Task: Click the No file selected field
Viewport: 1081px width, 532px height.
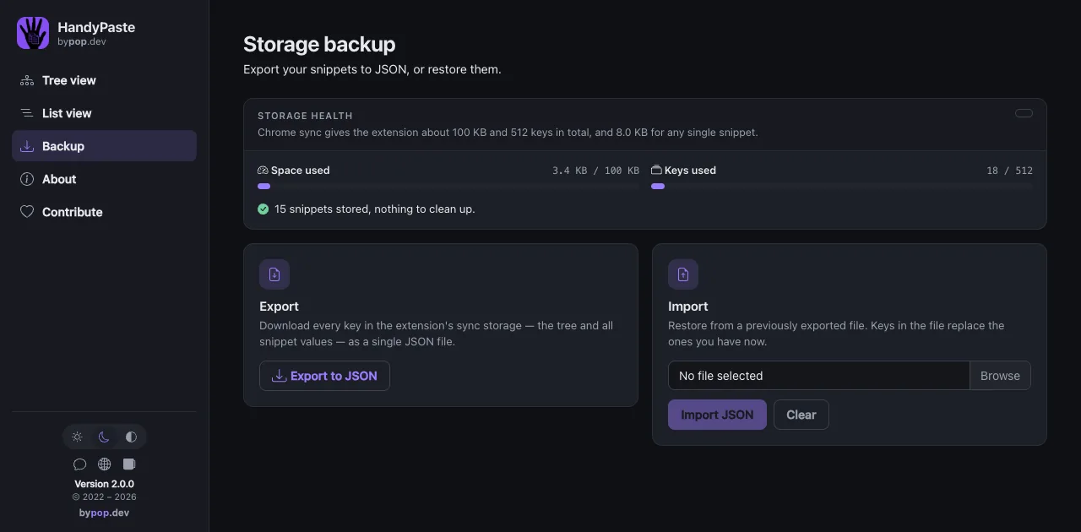Action: (x=818, y=376)
